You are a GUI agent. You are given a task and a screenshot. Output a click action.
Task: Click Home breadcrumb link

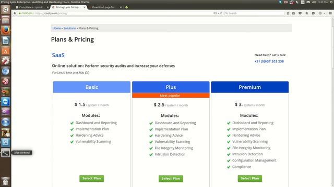pos(57,28)
